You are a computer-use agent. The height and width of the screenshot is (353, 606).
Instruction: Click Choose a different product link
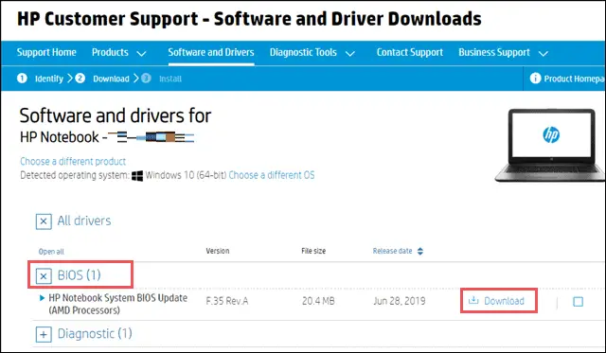(x=73, y=162)
